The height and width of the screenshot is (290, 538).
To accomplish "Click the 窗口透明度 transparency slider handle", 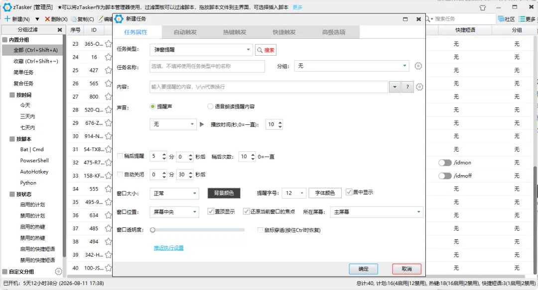I will coord(153,230).
